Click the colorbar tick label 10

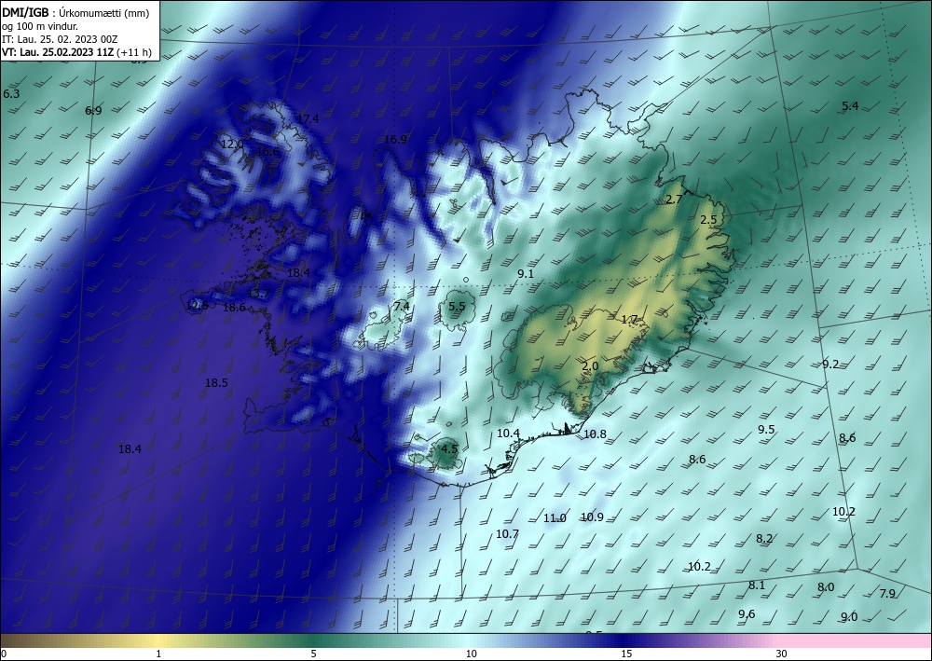pos(472,654)
